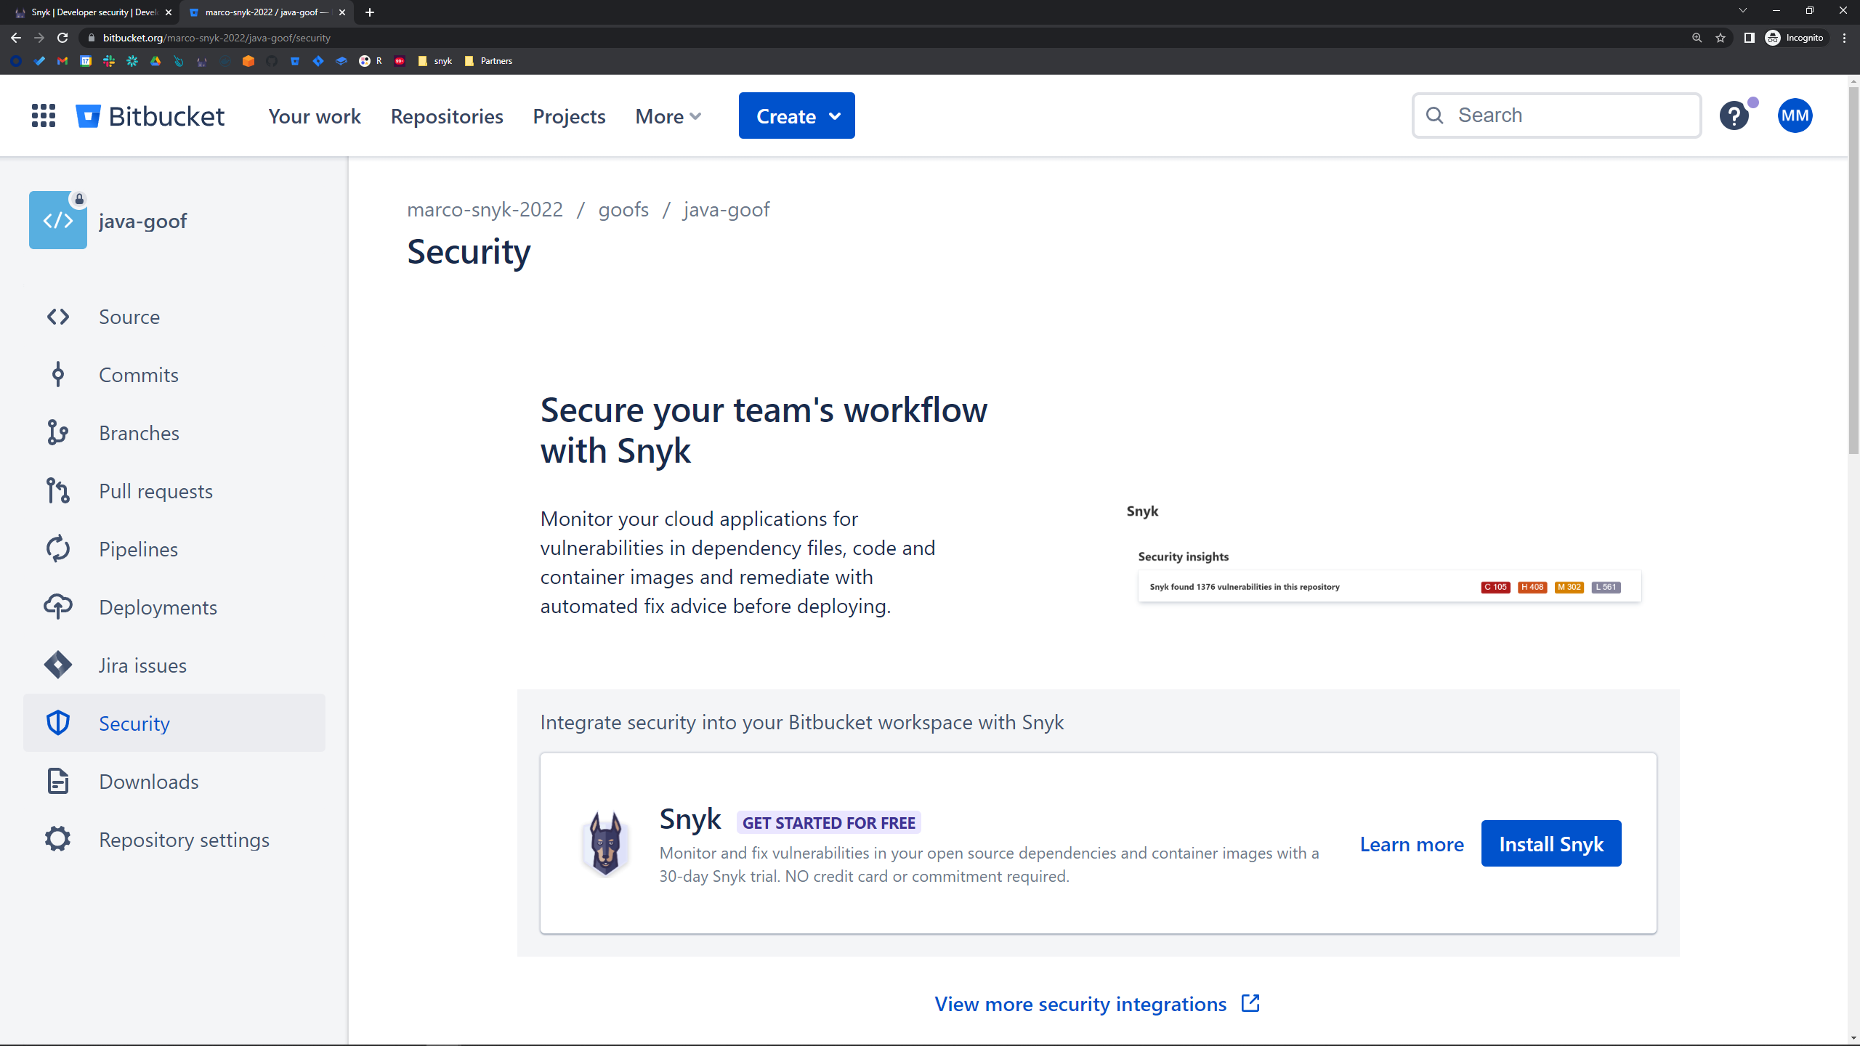Click the search magnifier icon
This screenshot has width=1860, height=1046.
1434,115
